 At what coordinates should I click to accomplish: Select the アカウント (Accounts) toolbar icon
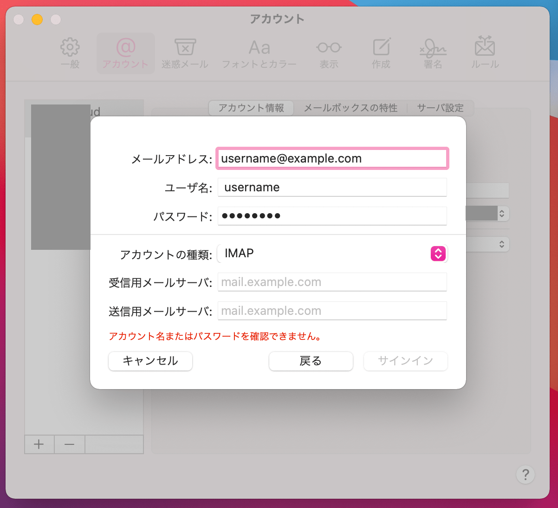(125, 52)
